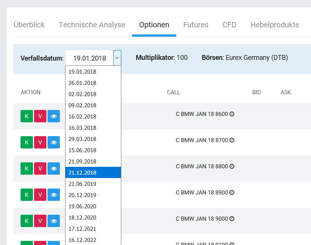This screenshot has height=245, width=311.
Task: Click Multiplikator: 100 label
Action: 162,58
